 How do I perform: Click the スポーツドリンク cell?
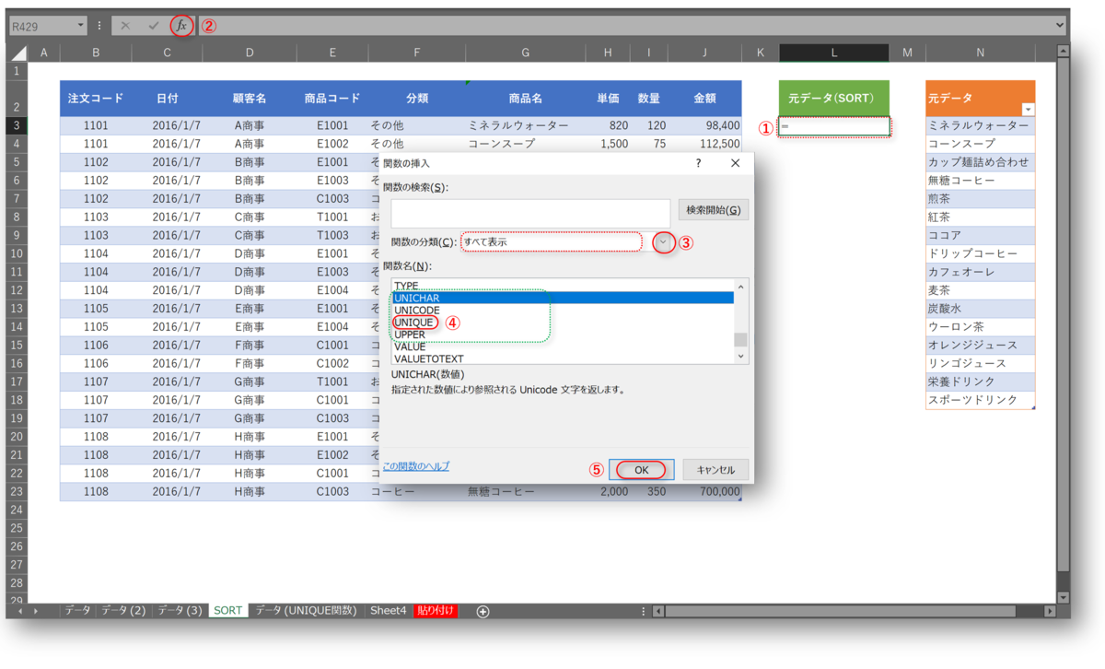(x=980, y=400)
